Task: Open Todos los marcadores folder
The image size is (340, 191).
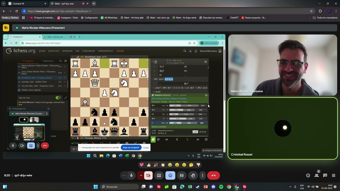Action: pos(325,18)
